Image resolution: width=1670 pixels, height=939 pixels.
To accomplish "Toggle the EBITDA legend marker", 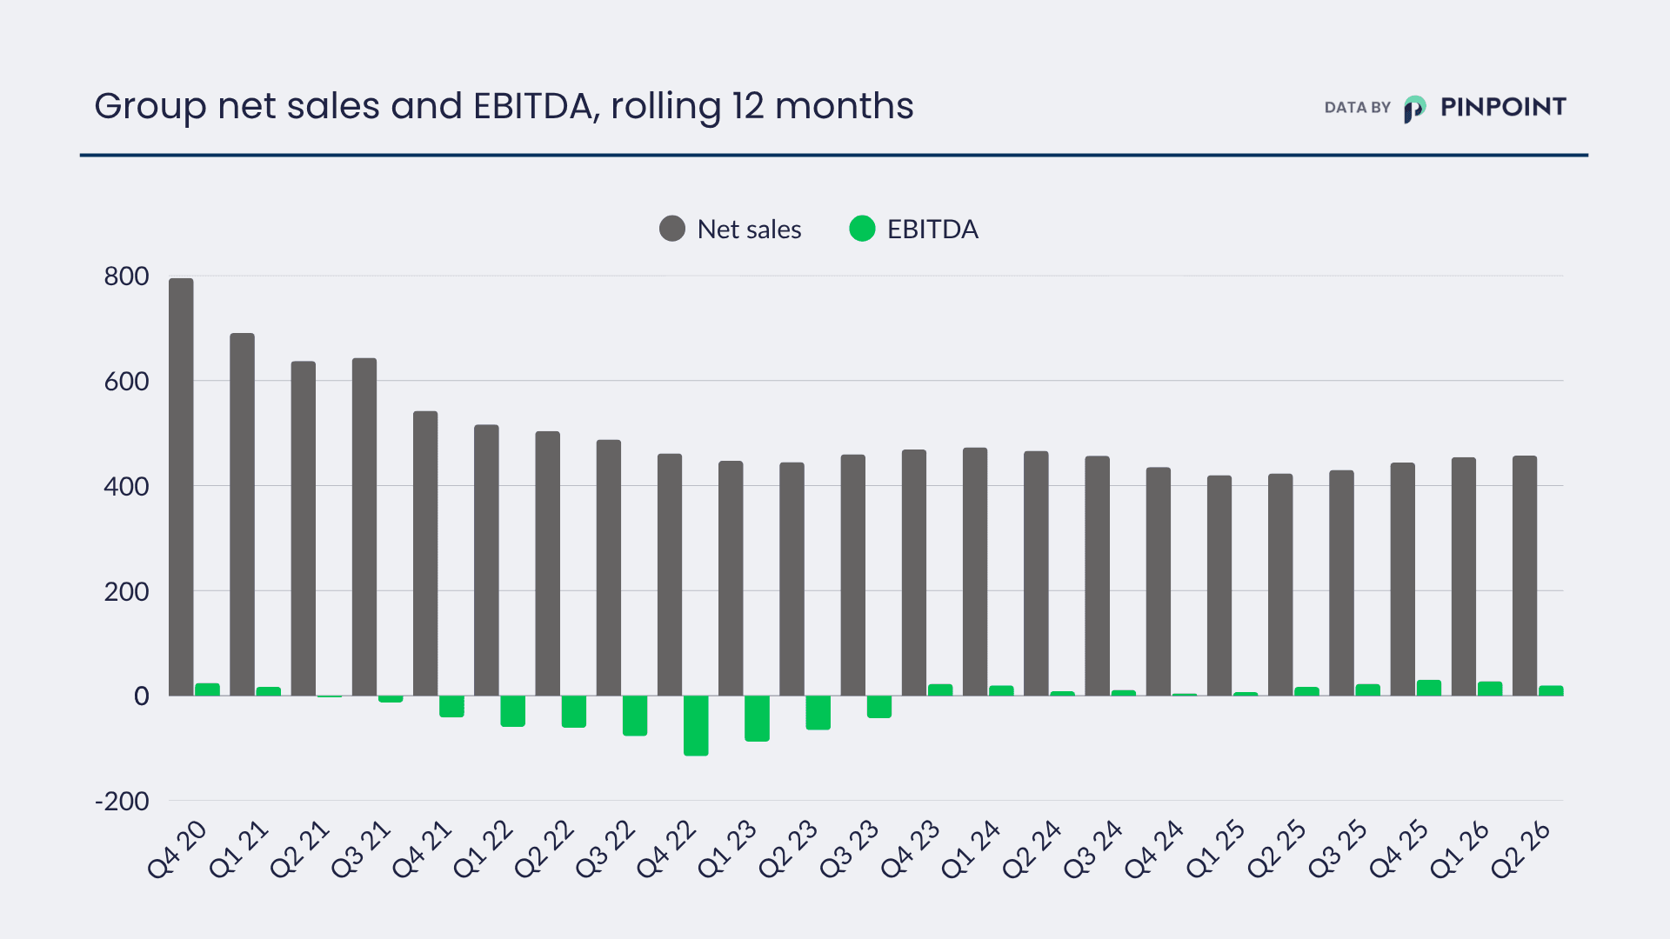I will tap(862, 229).
